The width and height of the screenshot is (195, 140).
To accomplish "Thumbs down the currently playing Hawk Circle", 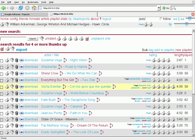I will (7, 24).
